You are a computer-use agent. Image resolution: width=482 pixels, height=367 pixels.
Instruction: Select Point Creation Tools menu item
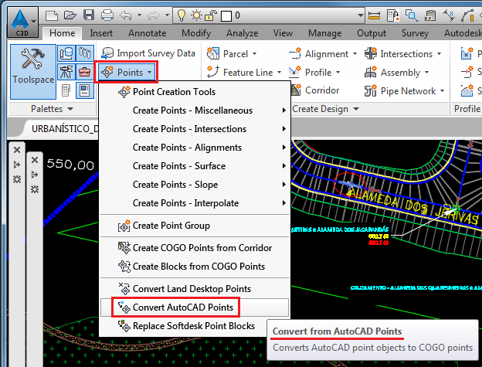pyautogui.click(x=195, y=92)
